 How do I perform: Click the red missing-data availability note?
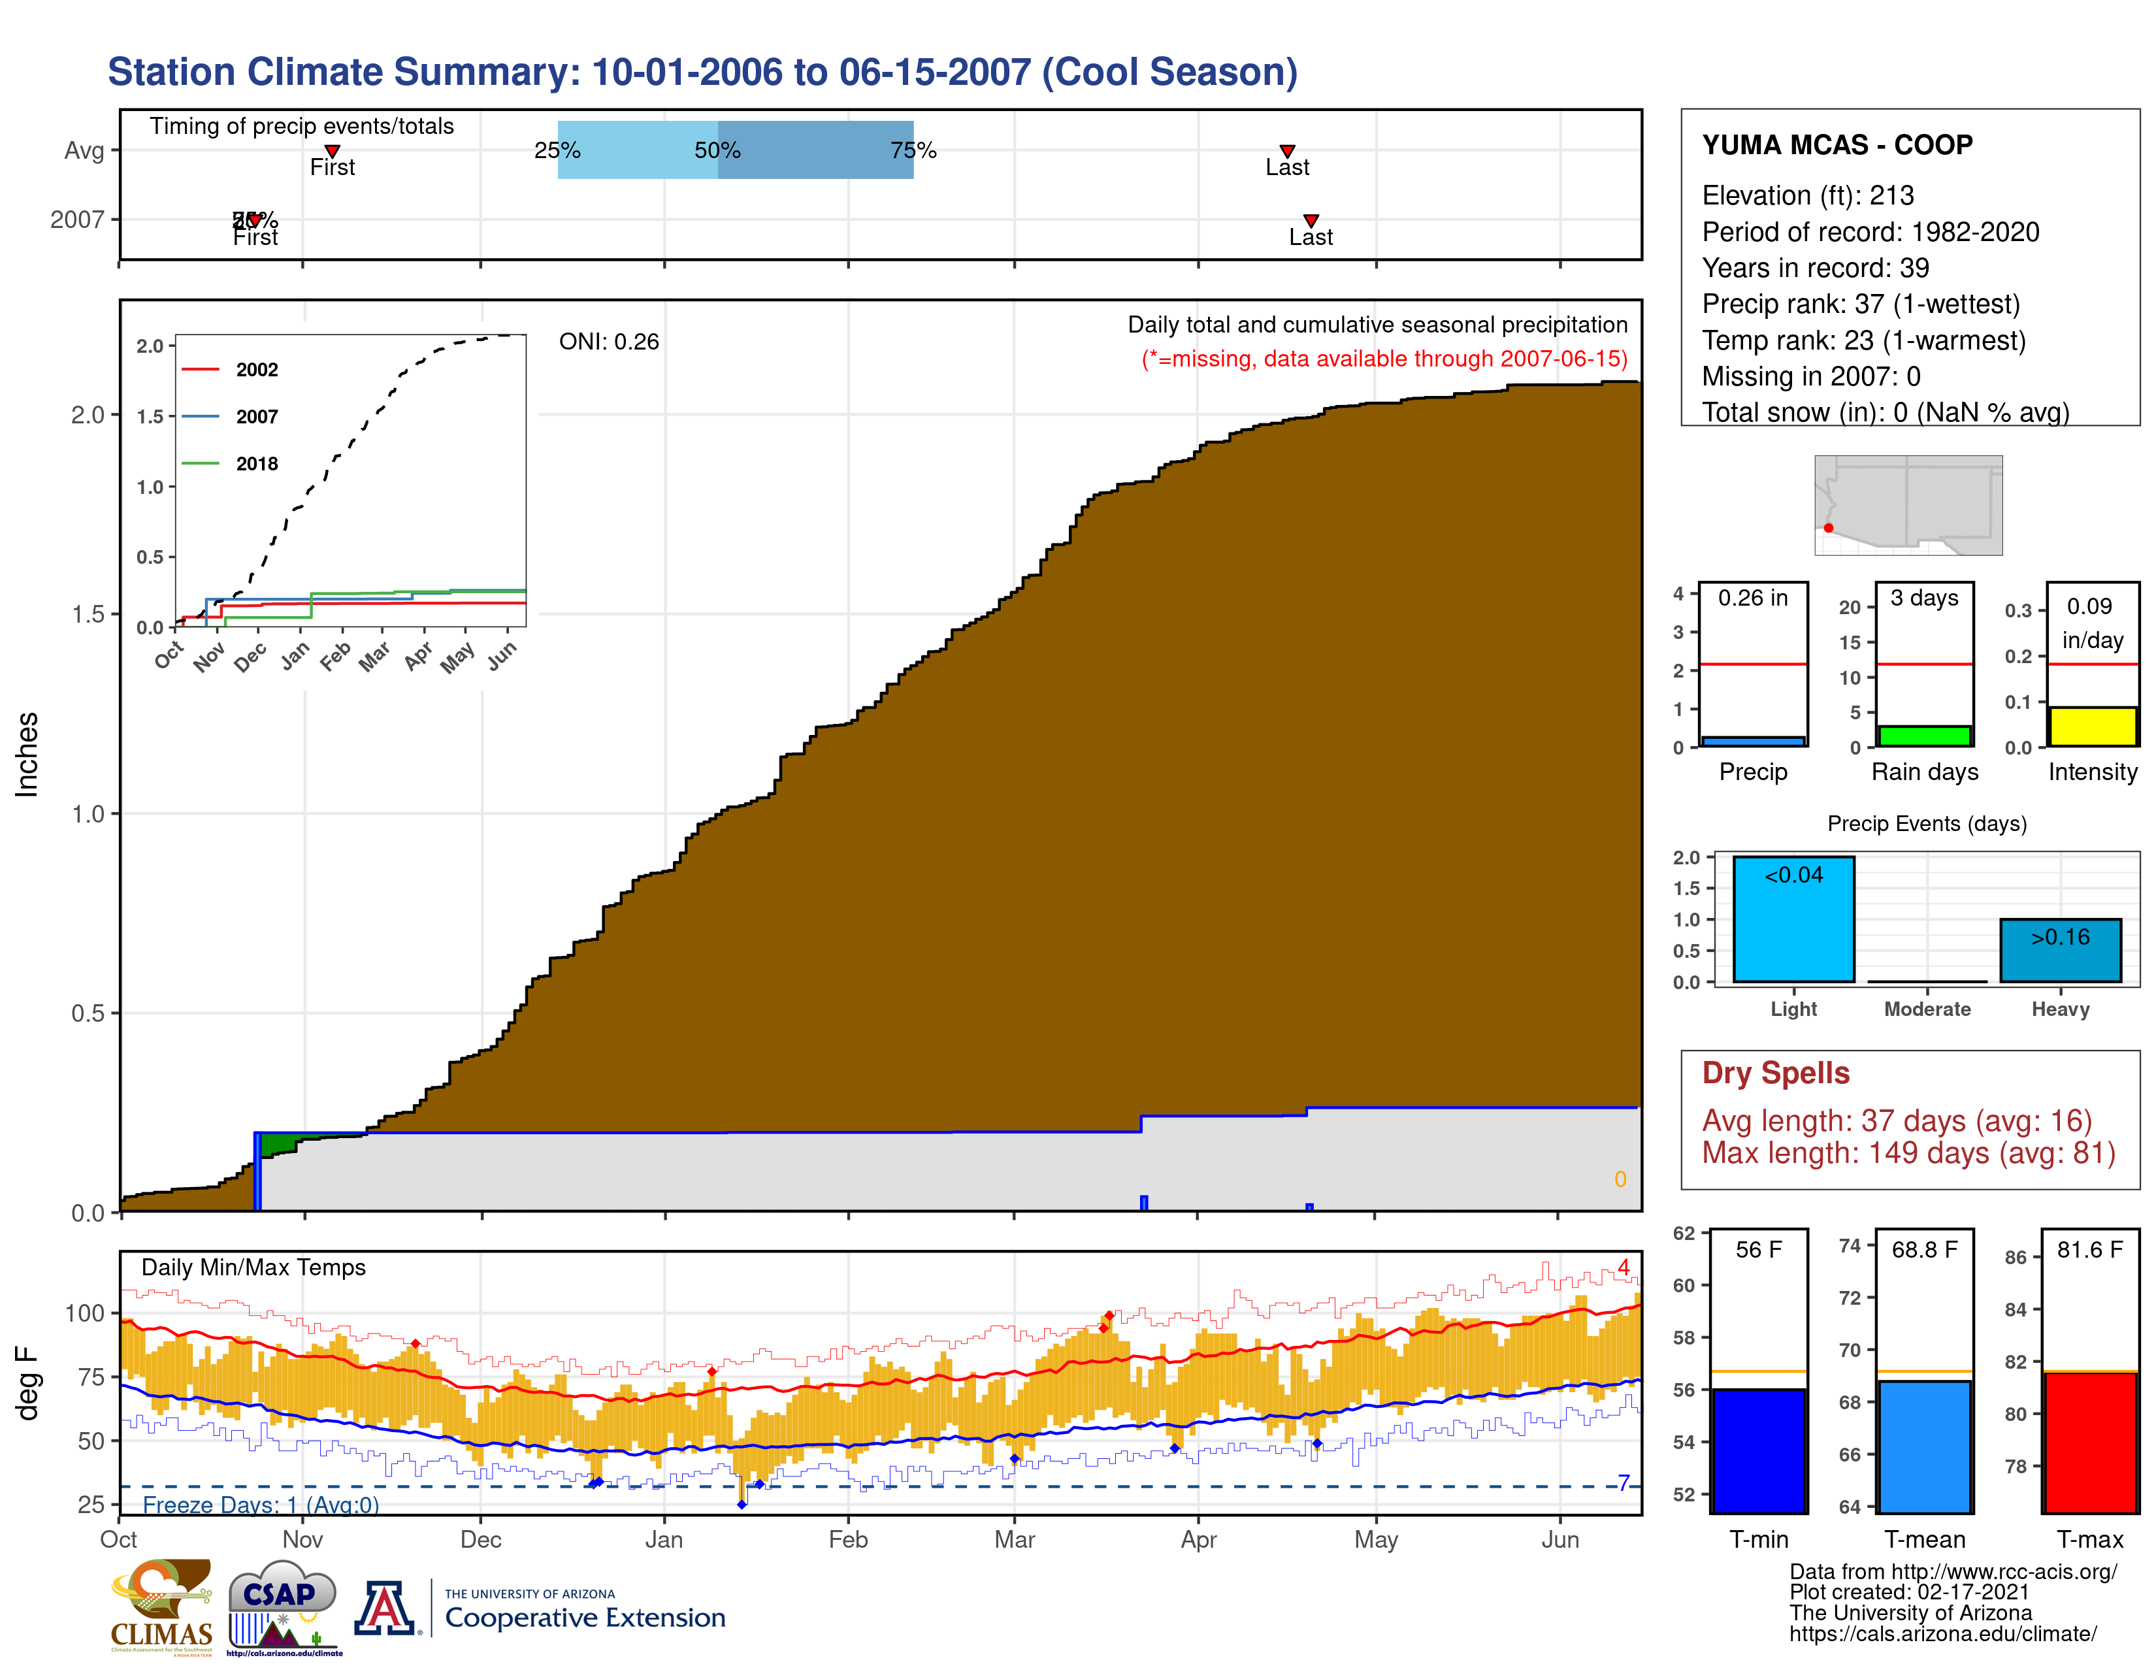tap(1384, 359)
